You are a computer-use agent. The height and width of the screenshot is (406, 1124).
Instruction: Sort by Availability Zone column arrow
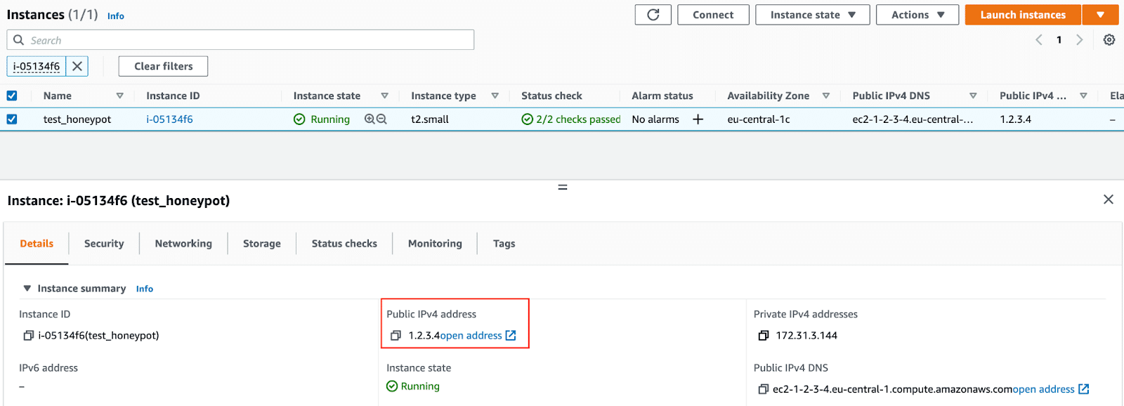[x=826, y=96]
